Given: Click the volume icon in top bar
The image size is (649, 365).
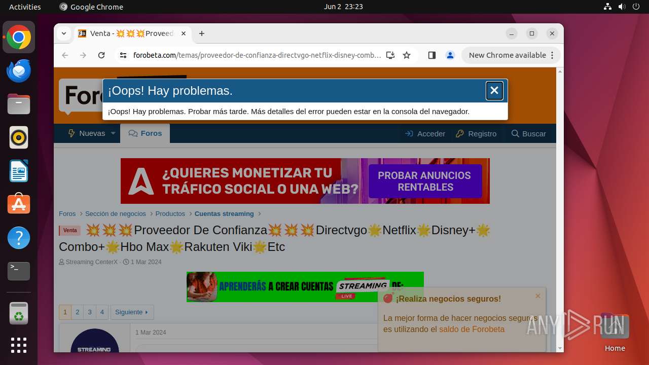Looking at the screenshot, I should [x=622, y=7].
